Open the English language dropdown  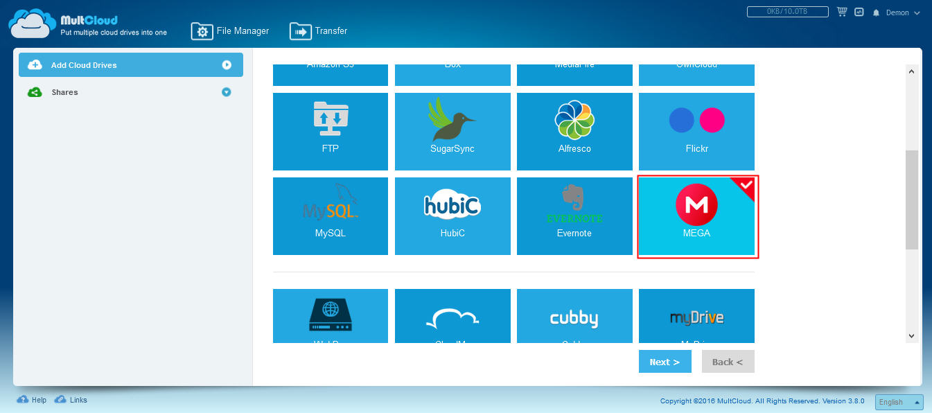point(899,402)
